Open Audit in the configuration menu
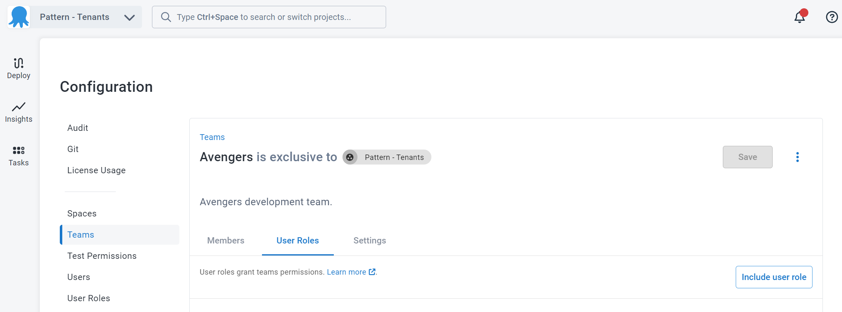 click(x=78, y=128)
